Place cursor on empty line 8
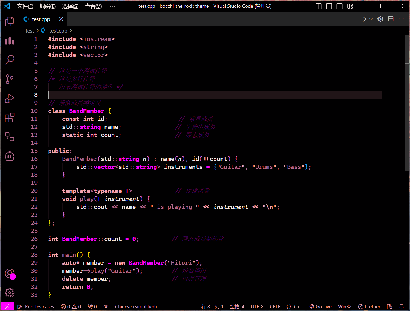Viewport: 410px width, 311px height. tap(215, 95)
